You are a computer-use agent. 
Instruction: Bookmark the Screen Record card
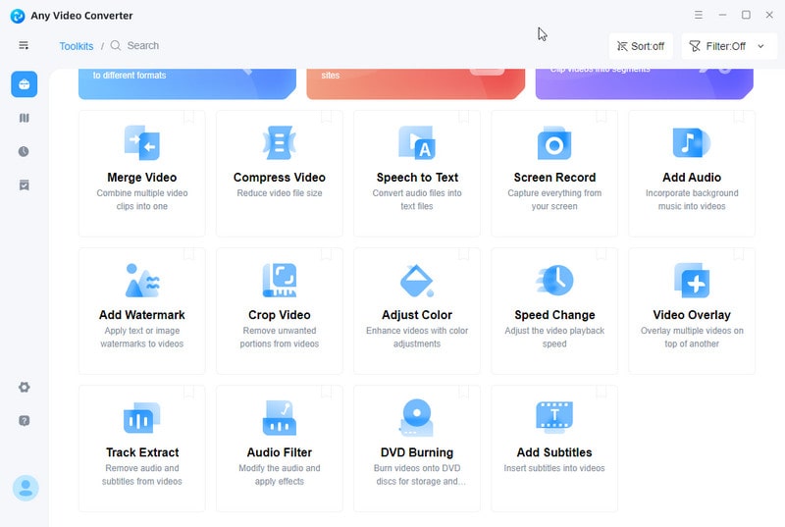602,116
